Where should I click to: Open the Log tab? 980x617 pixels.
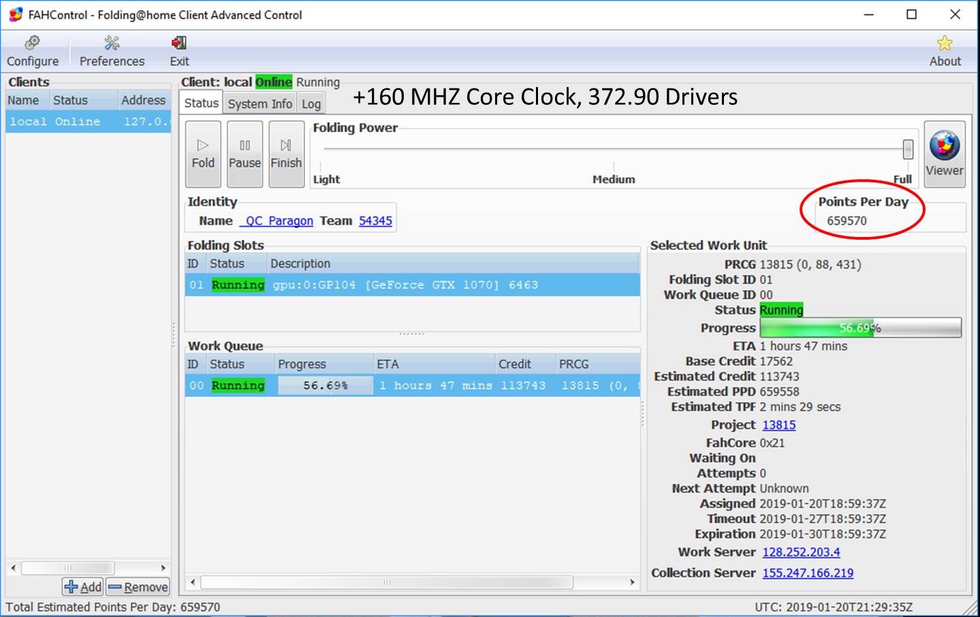point(311,104)
